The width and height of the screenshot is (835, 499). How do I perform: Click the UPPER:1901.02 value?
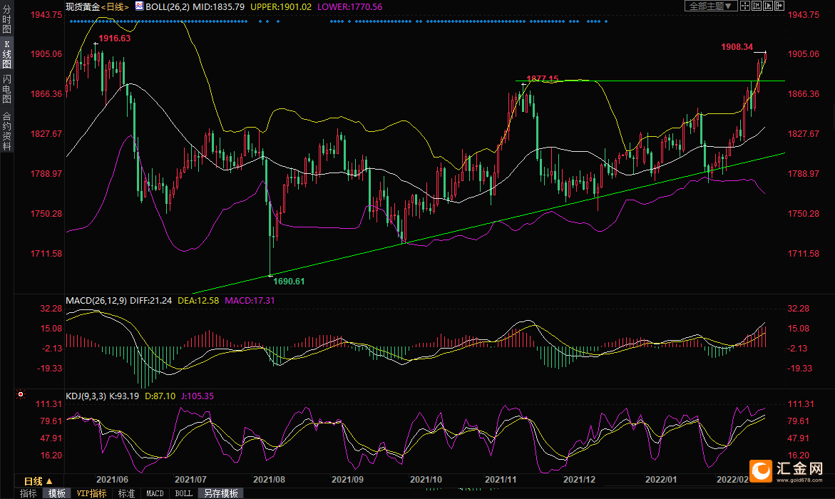click(281, 7)
